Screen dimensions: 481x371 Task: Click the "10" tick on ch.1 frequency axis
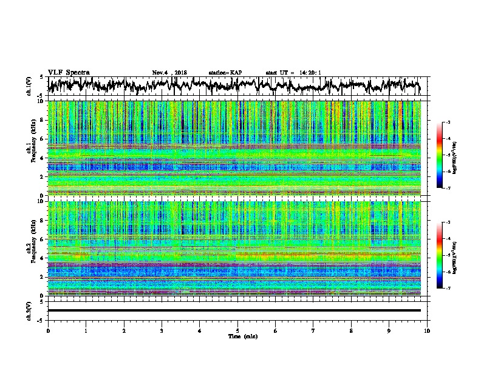[x=41, y=101]
